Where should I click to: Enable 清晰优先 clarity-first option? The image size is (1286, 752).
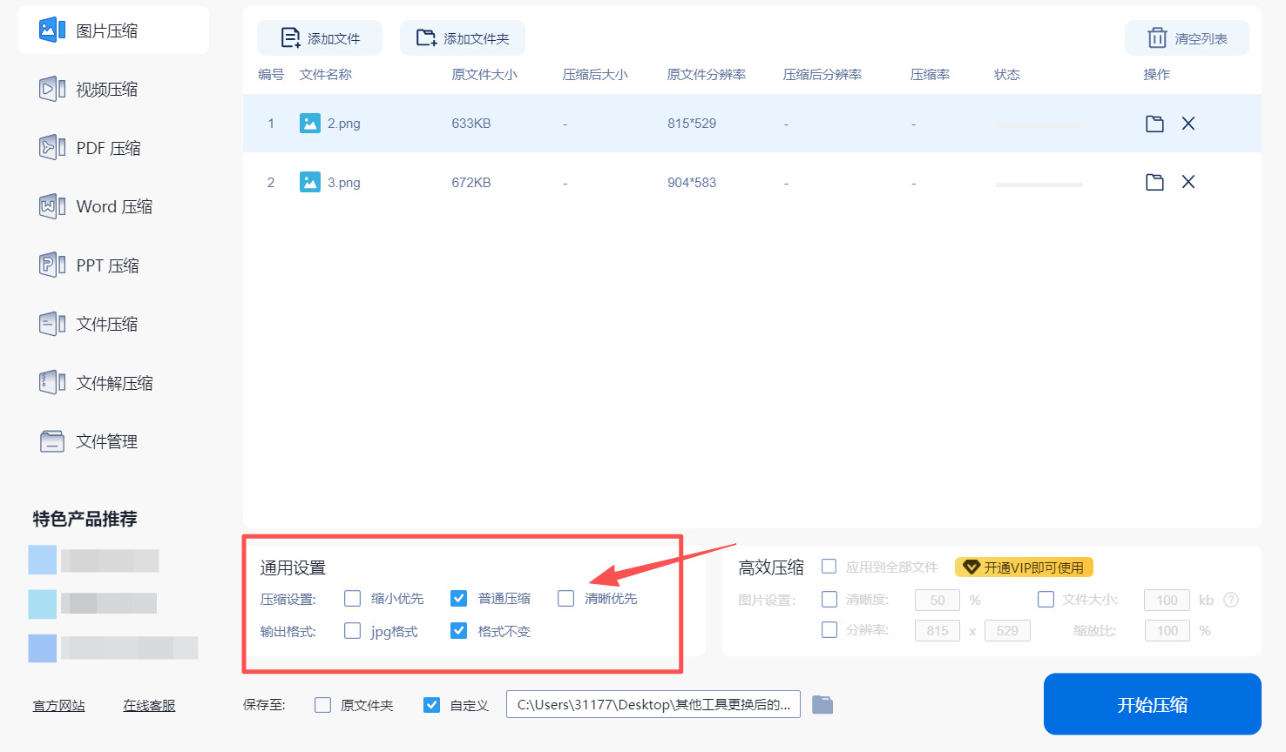(x=566, y=598)
